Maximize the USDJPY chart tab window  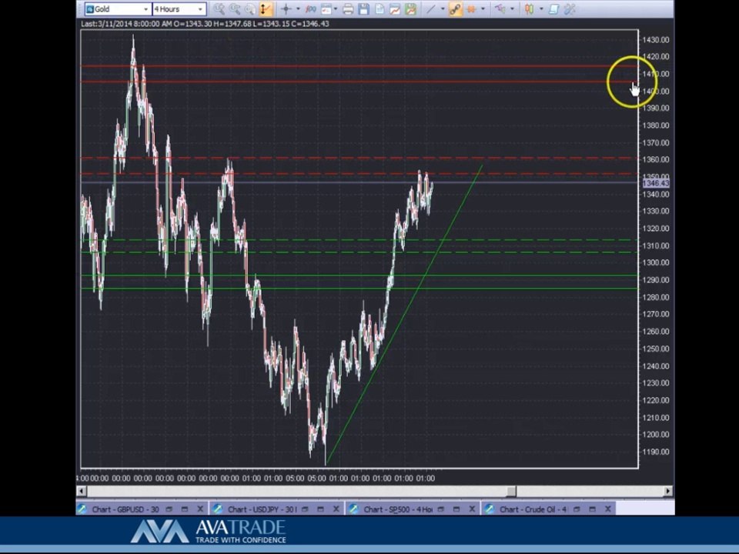click(320, 509)
